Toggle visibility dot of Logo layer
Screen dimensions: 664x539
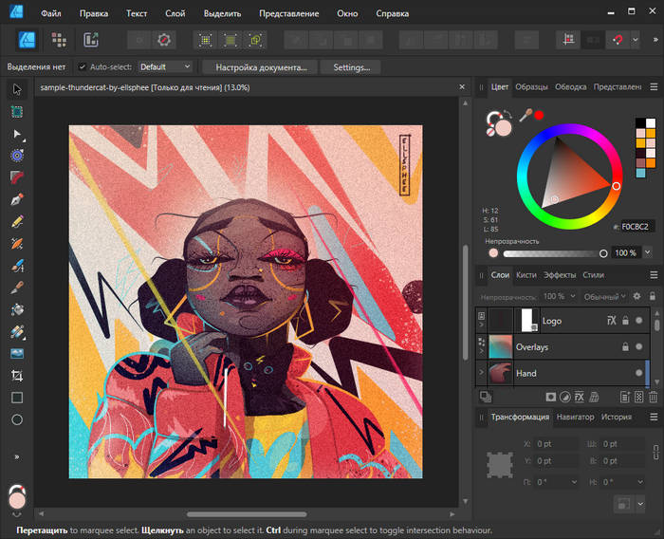click(640, 322)
